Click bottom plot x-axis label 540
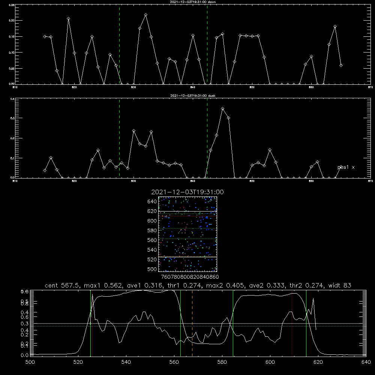This screenshot has height=375, width=375. [126, 362]
